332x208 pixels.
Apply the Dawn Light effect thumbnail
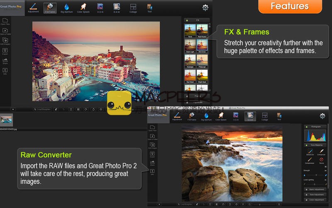pos(190,46)
